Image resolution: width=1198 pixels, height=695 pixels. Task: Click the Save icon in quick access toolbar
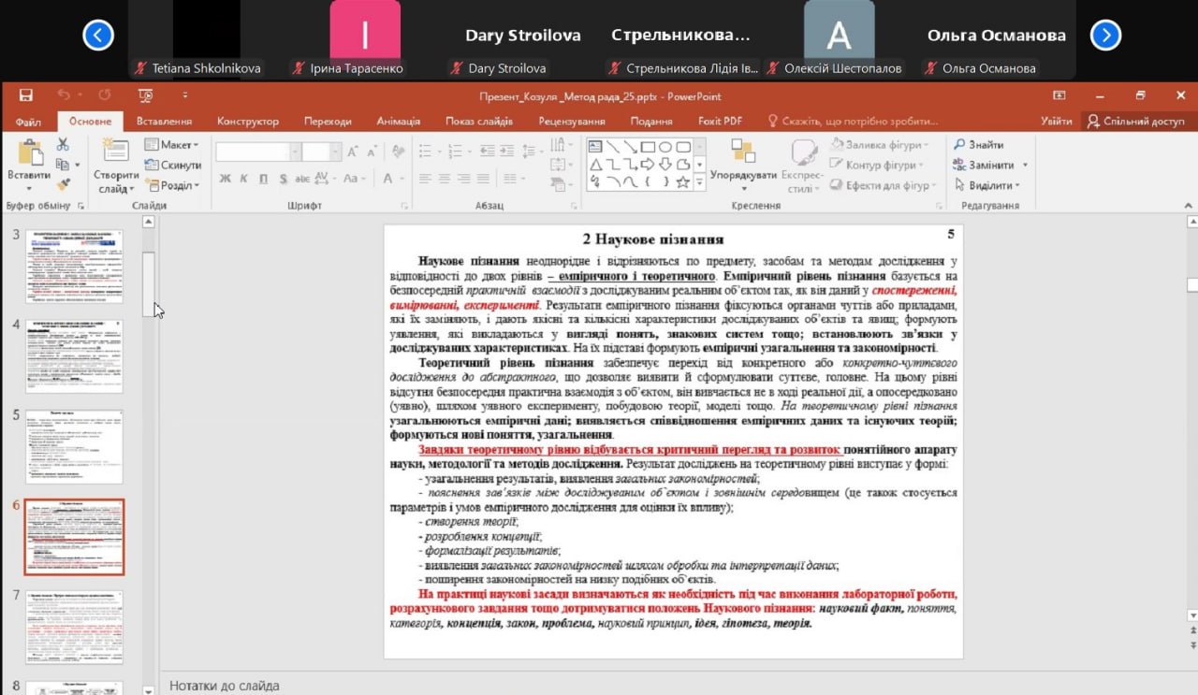pos(26,95)
